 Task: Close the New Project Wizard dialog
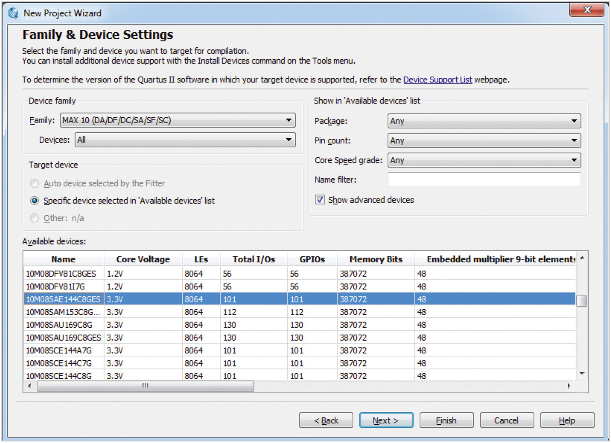[586, 10]
